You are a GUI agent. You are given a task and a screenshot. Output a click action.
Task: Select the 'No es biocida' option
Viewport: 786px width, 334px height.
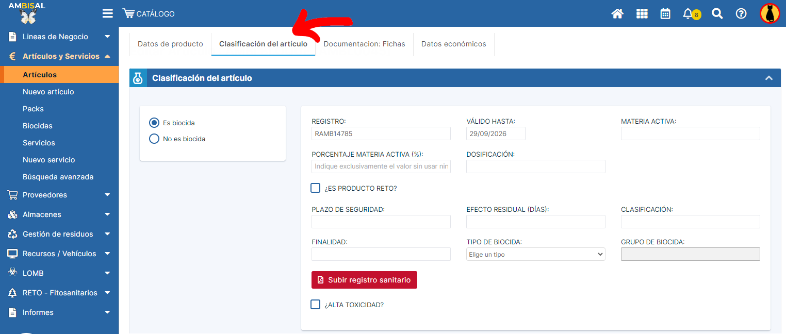pos(154,139)
